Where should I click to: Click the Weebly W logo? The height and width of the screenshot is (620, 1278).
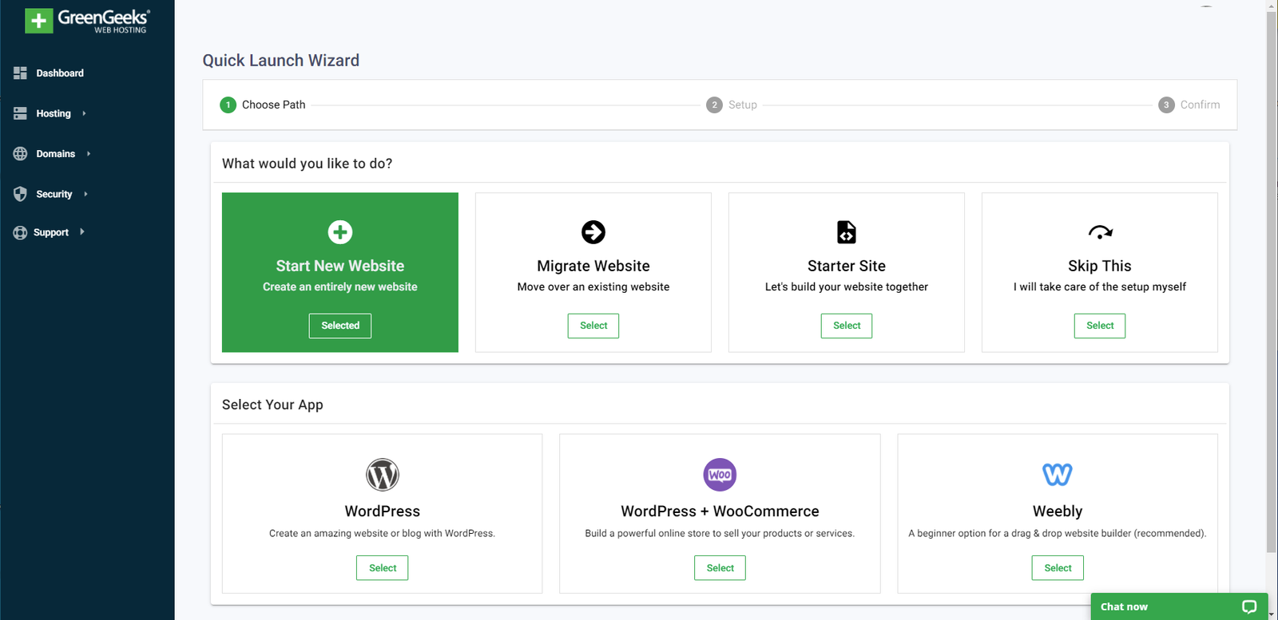[x=1058, y=475]
